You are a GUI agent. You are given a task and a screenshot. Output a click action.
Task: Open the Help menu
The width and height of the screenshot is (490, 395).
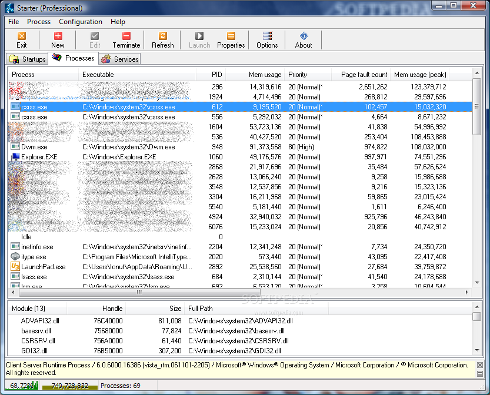click(118, 22)
